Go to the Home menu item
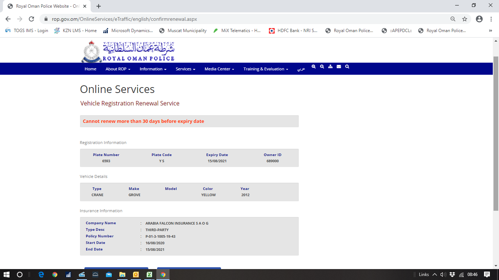 tap(90, 69)
